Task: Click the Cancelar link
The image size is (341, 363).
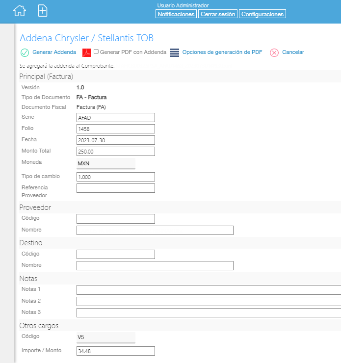Action: 293,52
